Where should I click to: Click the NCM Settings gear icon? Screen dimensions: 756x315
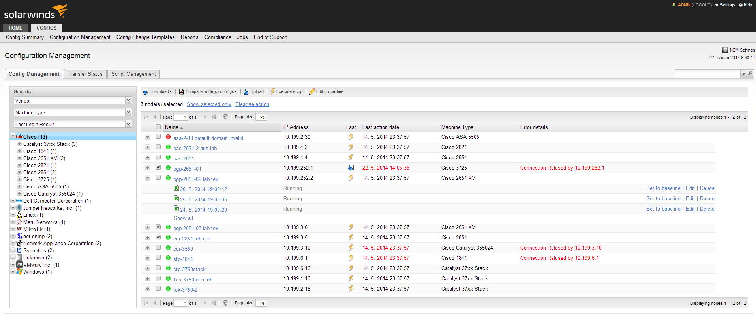click(725, 50)
